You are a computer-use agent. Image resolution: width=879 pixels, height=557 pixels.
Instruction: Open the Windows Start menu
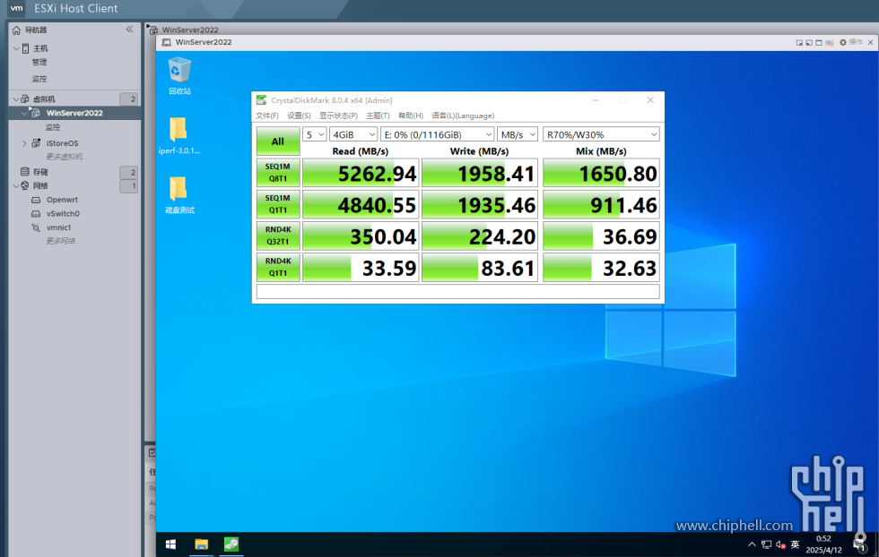point(171,544)
